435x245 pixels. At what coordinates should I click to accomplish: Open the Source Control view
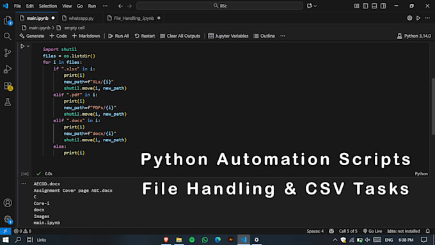point(8,52)
